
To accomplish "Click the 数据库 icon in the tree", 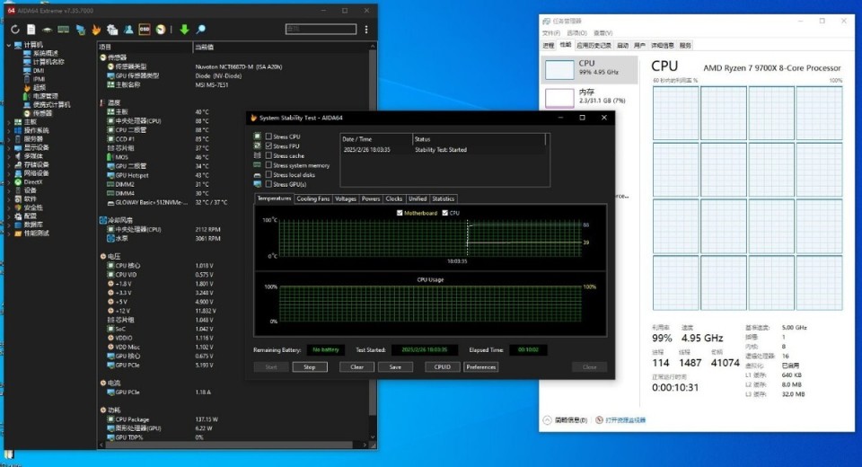I will point(18,225).
